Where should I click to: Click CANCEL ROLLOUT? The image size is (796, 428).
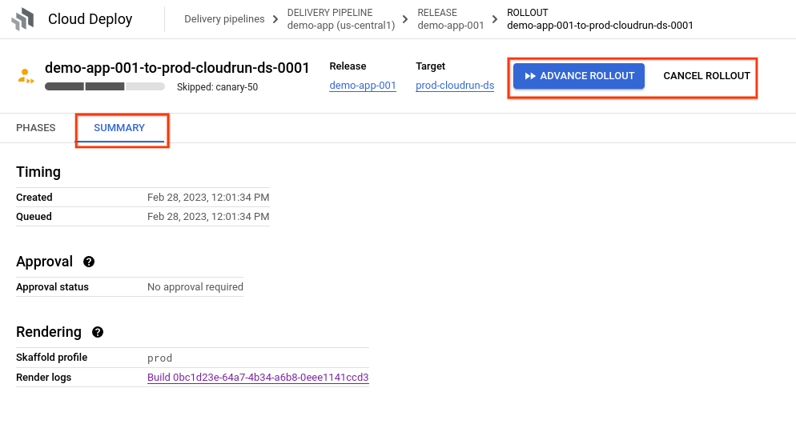coord(706,76)
